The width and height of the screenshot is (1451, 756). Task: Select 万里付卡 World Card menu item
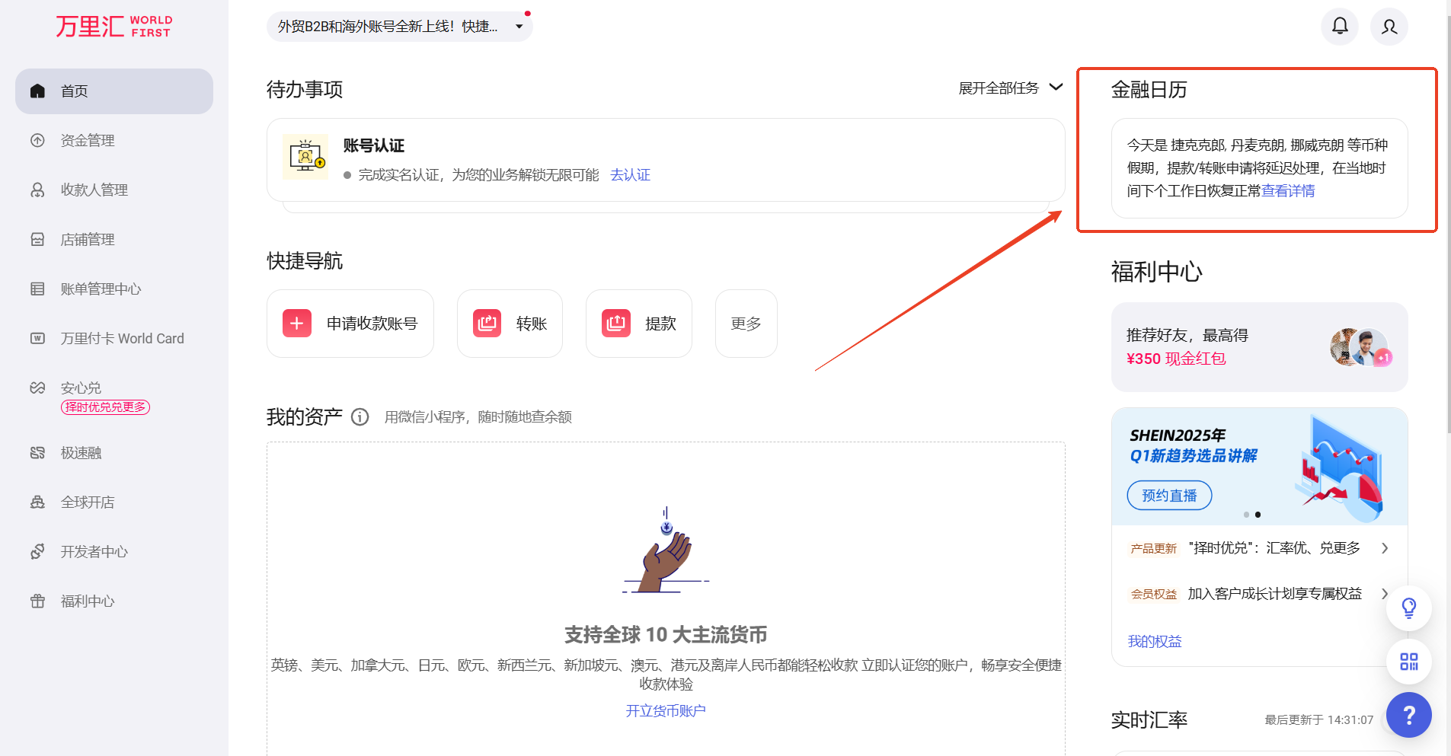point(122,339)
